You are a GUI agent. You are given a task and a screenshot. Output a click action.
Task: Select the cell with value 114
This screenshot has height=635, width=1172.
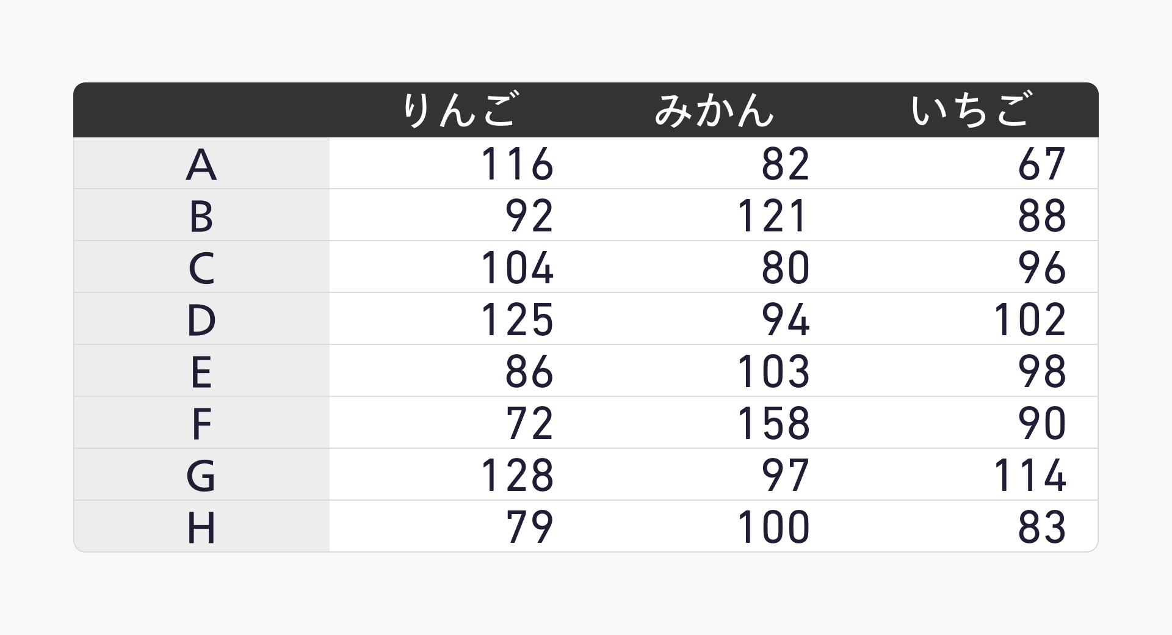click(x=1029, y=475)
